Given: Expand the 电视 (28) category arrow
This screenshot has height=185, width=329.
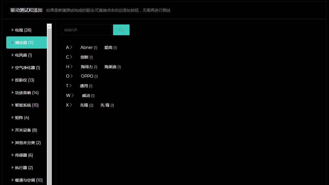Looking at the screenshot, I should (x=13, y=30).
